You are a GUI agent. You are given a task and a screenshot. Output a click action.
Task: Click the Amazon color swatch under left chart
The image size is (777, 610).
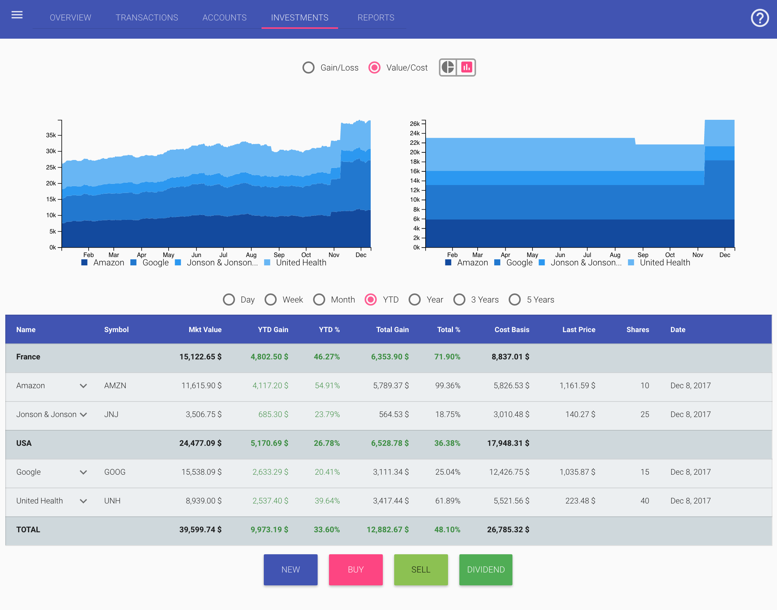coord(84,262)
